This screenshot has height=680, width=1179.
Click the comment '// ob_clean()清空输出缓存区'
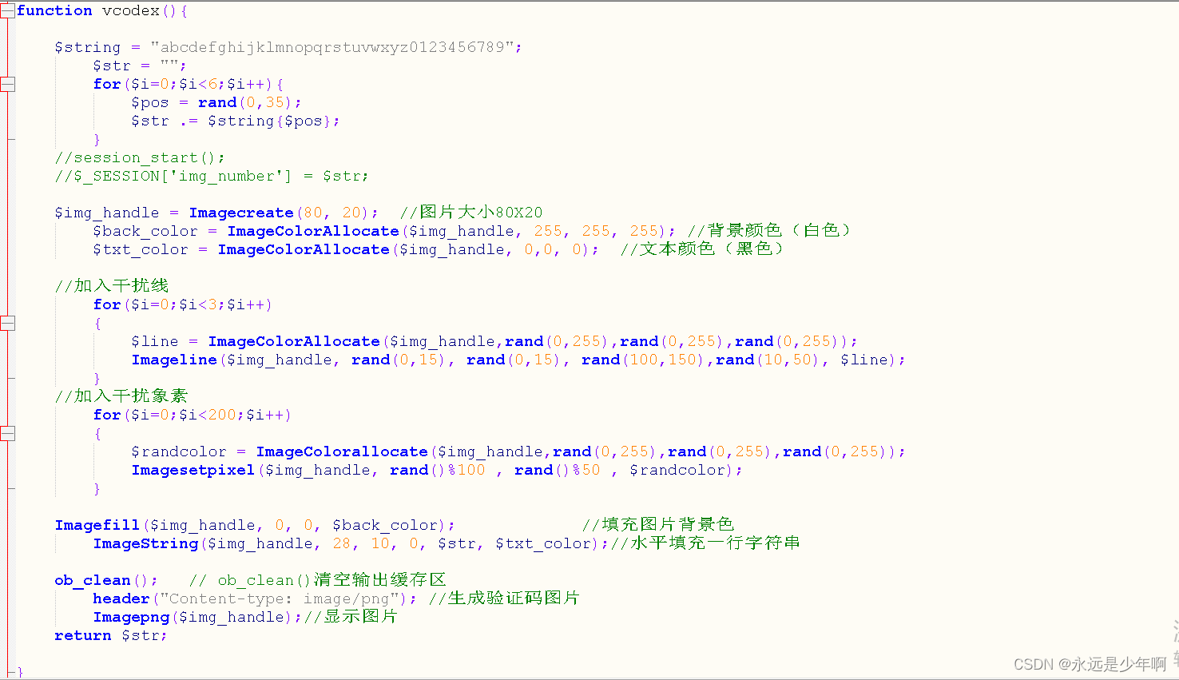317,579
